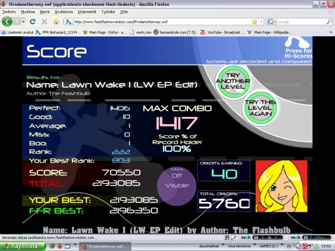Click the Stop loading X icon
Screen dimensions: 335x251
tap(44, 21)
